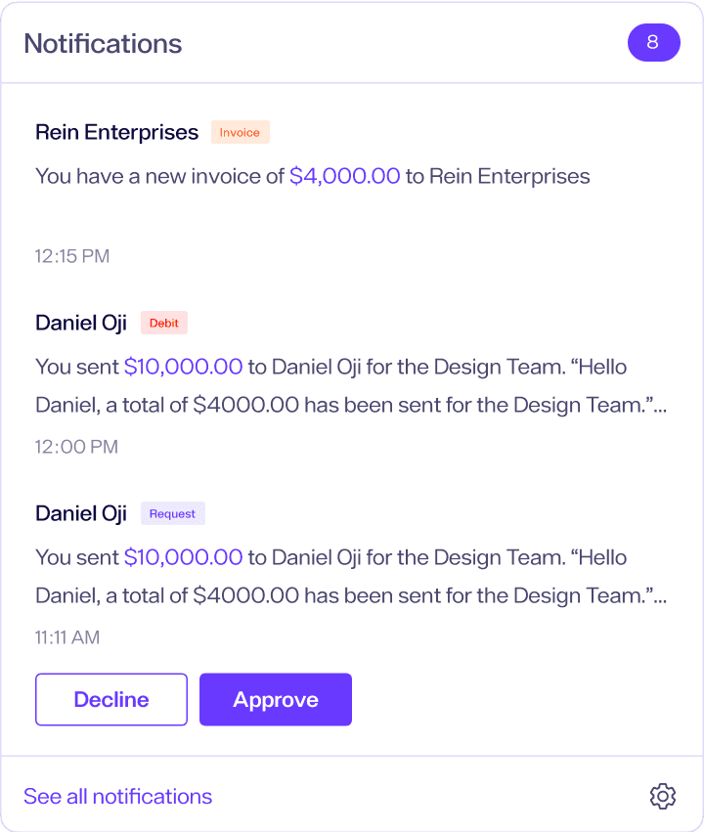
Task: Click $10,000.00 amount in the Request notification
Action: (183, 557)
